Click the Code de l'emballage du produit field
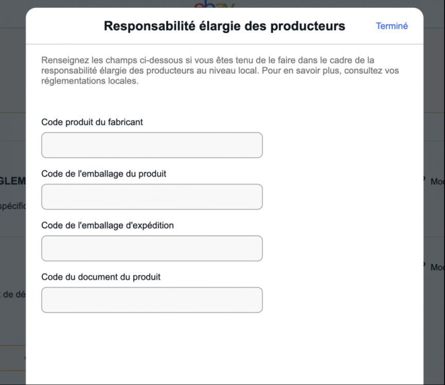The width and height of the screenshot is (445, 385). [152, 196]
